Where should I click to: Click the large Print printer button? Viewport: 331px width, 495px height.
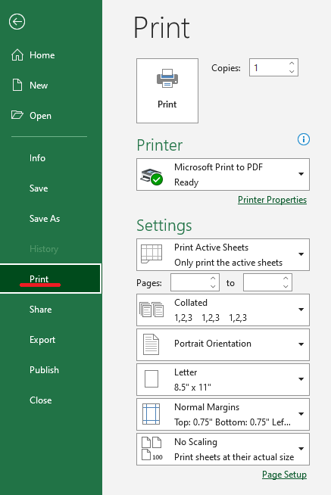coord(167,91)
